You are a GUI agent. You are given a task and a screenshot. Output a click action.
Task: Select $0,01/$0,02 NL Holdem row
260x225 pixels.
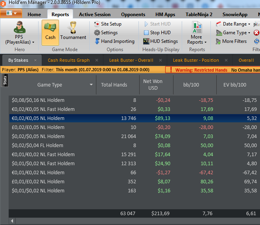point(135,190)
